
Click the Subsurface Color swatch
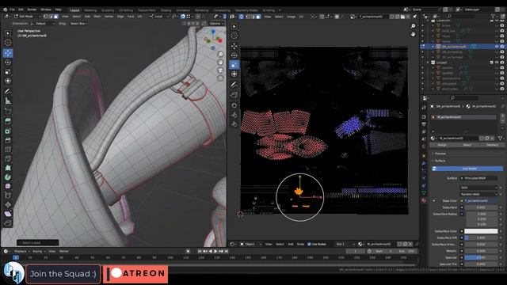coord(481,231)
